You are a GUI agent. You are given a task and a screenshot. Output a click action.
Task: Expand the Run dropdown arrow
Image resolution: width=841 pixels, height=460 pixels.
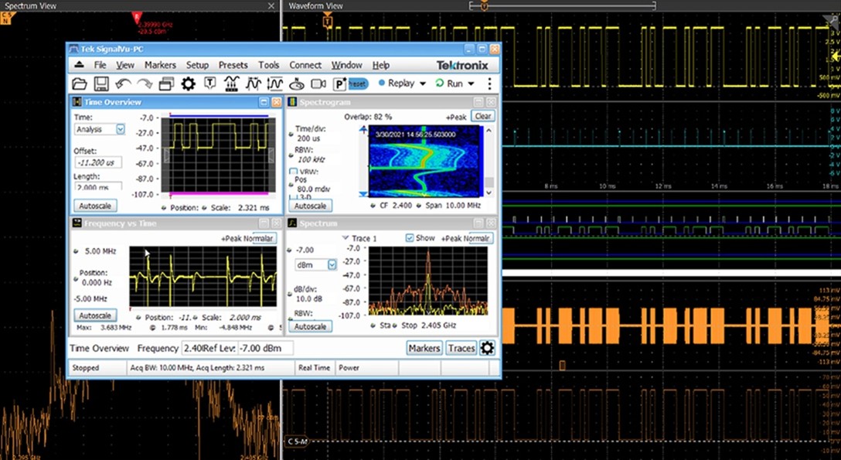click(x=470, y=83)
